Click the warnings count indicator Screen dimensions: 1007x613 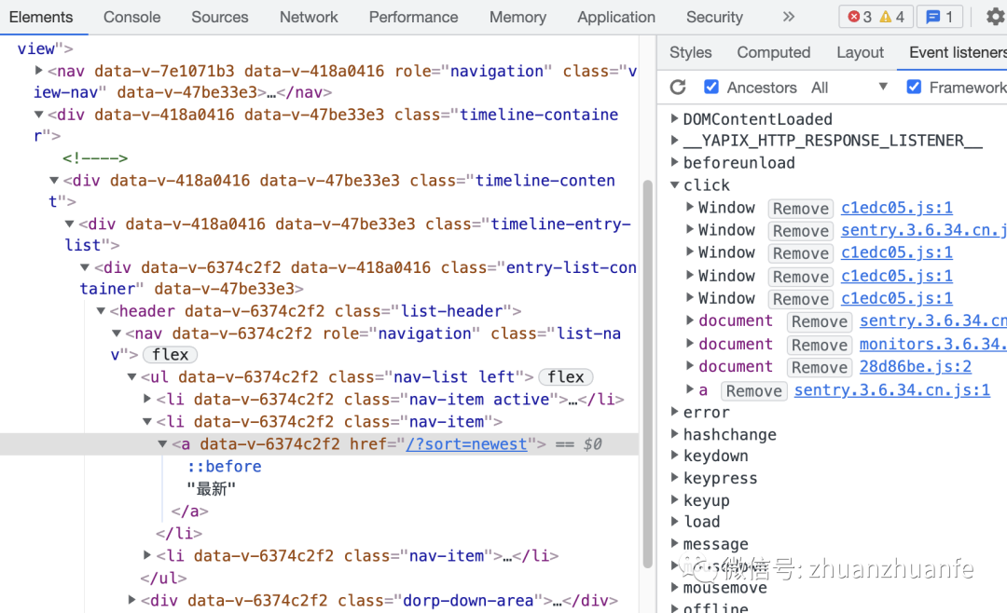892,17
